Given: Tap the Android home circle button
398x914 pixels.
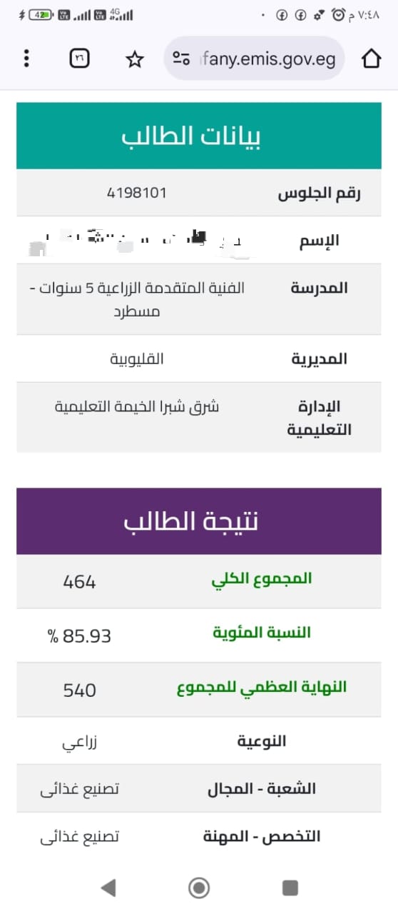Looking at the screenshot, I should point(199,888).
